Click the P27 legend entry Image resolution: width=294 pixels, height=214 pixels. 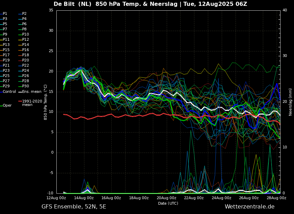pos(6,81)
